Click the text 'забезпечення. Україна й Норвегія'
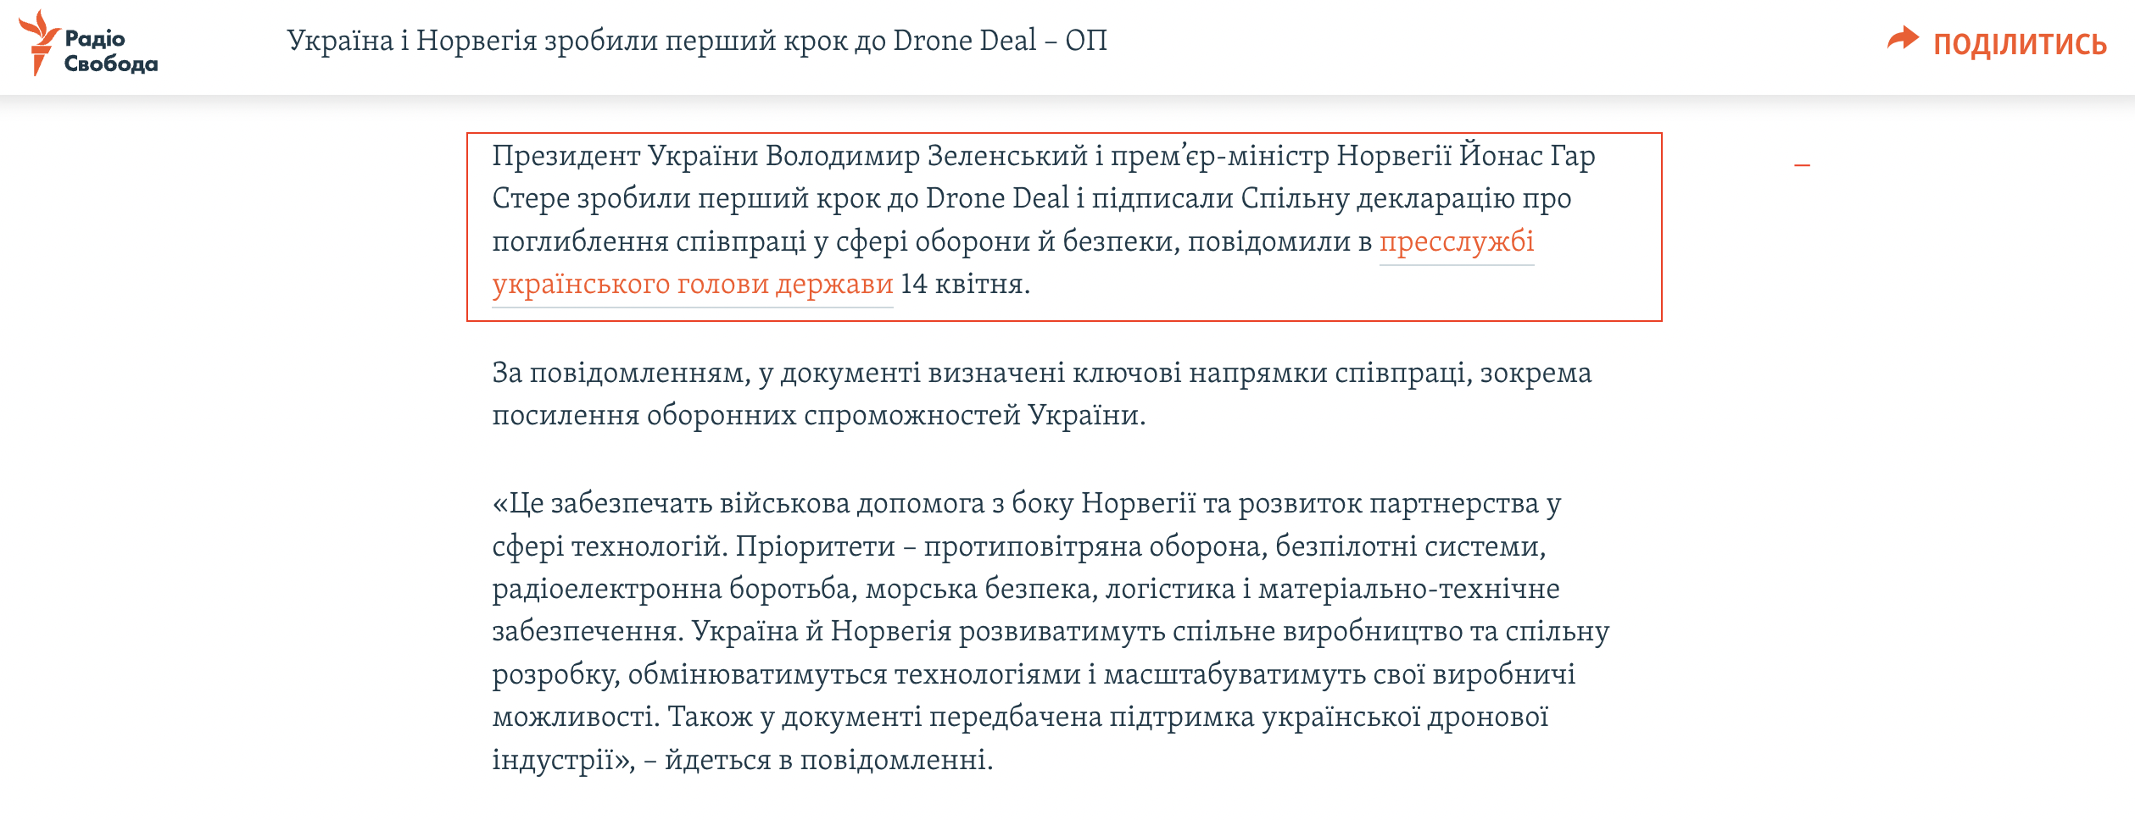The width and height of the screenshot is (2135, 820). pos(722,632)
